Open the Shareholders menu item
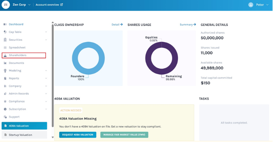Image resolution: width=273 pixels, height=142 pixels. coord(24,55)
